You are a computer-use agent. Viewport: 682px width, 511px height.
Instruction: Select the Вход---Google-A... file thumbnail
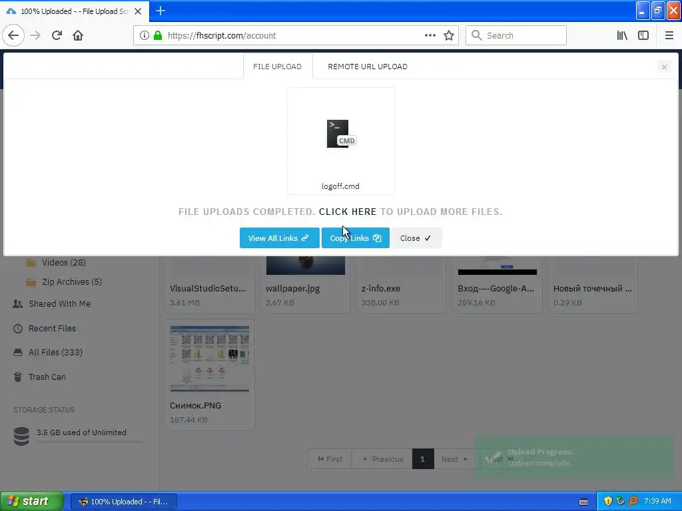(x=497, y=265)
